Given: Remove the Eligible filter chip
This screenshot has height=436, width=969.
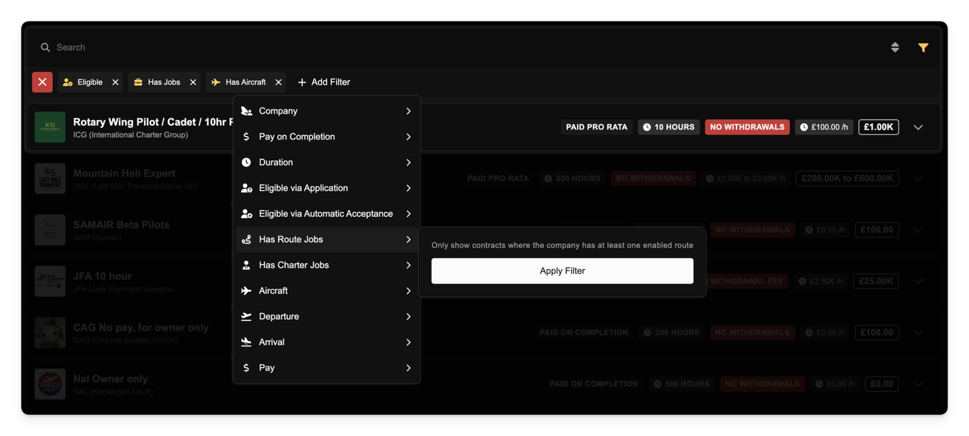Looking at the screenshot, I should [x=116, y=82].
